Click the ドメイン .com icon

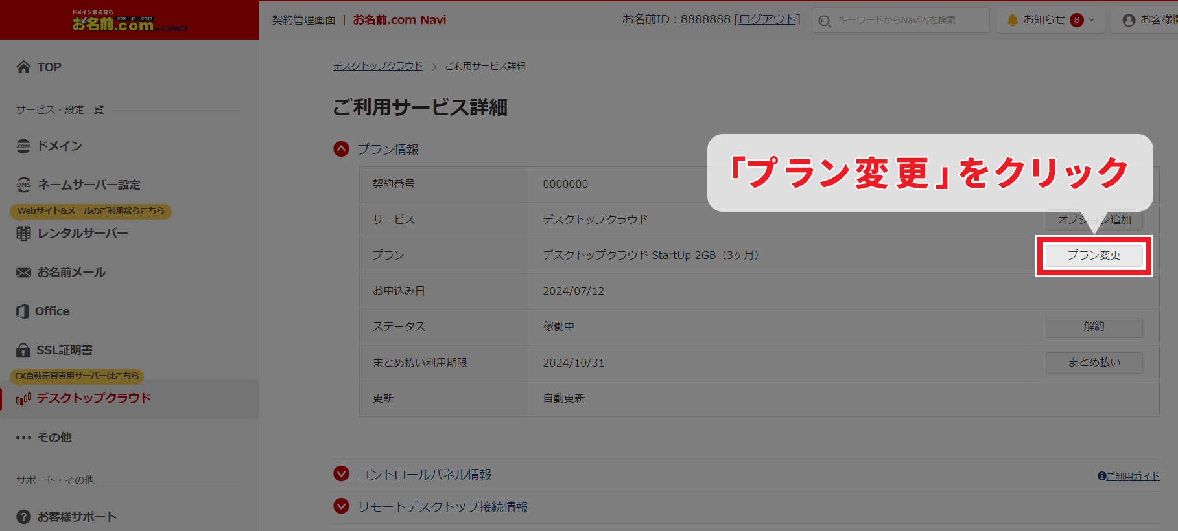point(23,146)
